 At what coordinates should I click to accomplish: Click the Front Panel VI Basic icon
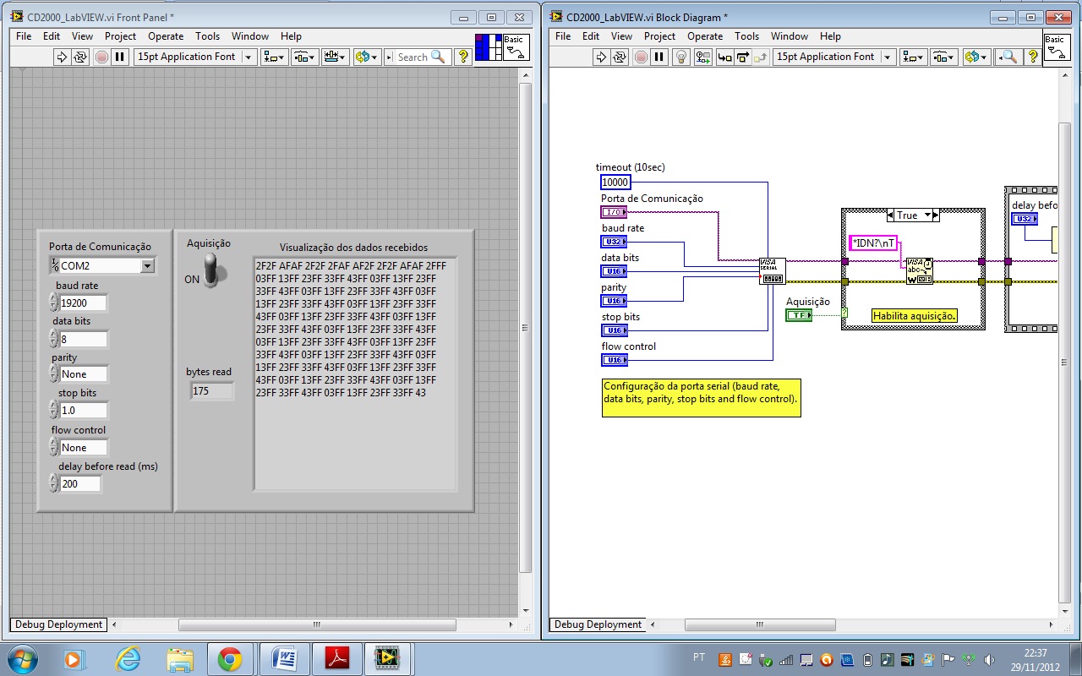click(516, 47)
